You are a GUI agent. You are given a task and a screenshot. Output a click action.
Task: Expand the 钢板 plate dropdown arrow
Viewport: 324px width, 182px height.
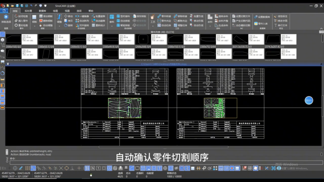click(x=34, y=26)
